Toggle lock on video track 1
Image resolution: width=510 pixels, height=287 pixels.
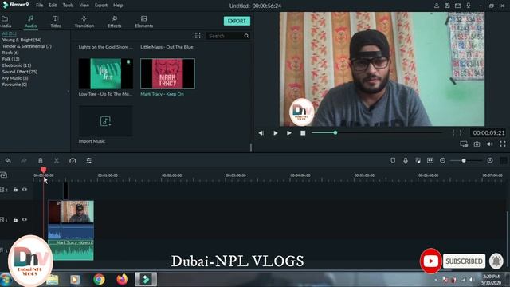coord(15,220)
